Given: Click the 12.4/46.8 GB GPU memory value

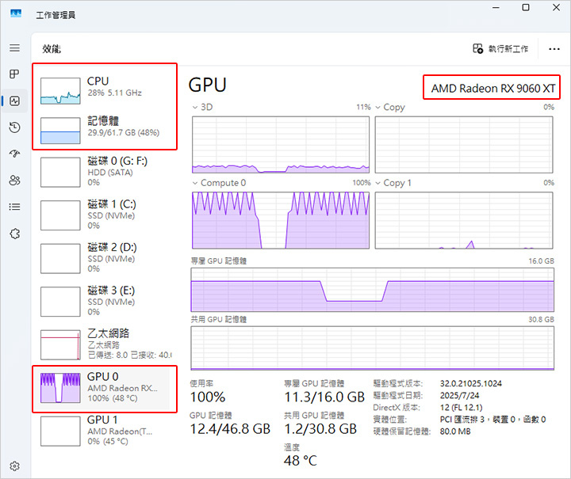Looking at the screenshot, I should tap(230, 429).
